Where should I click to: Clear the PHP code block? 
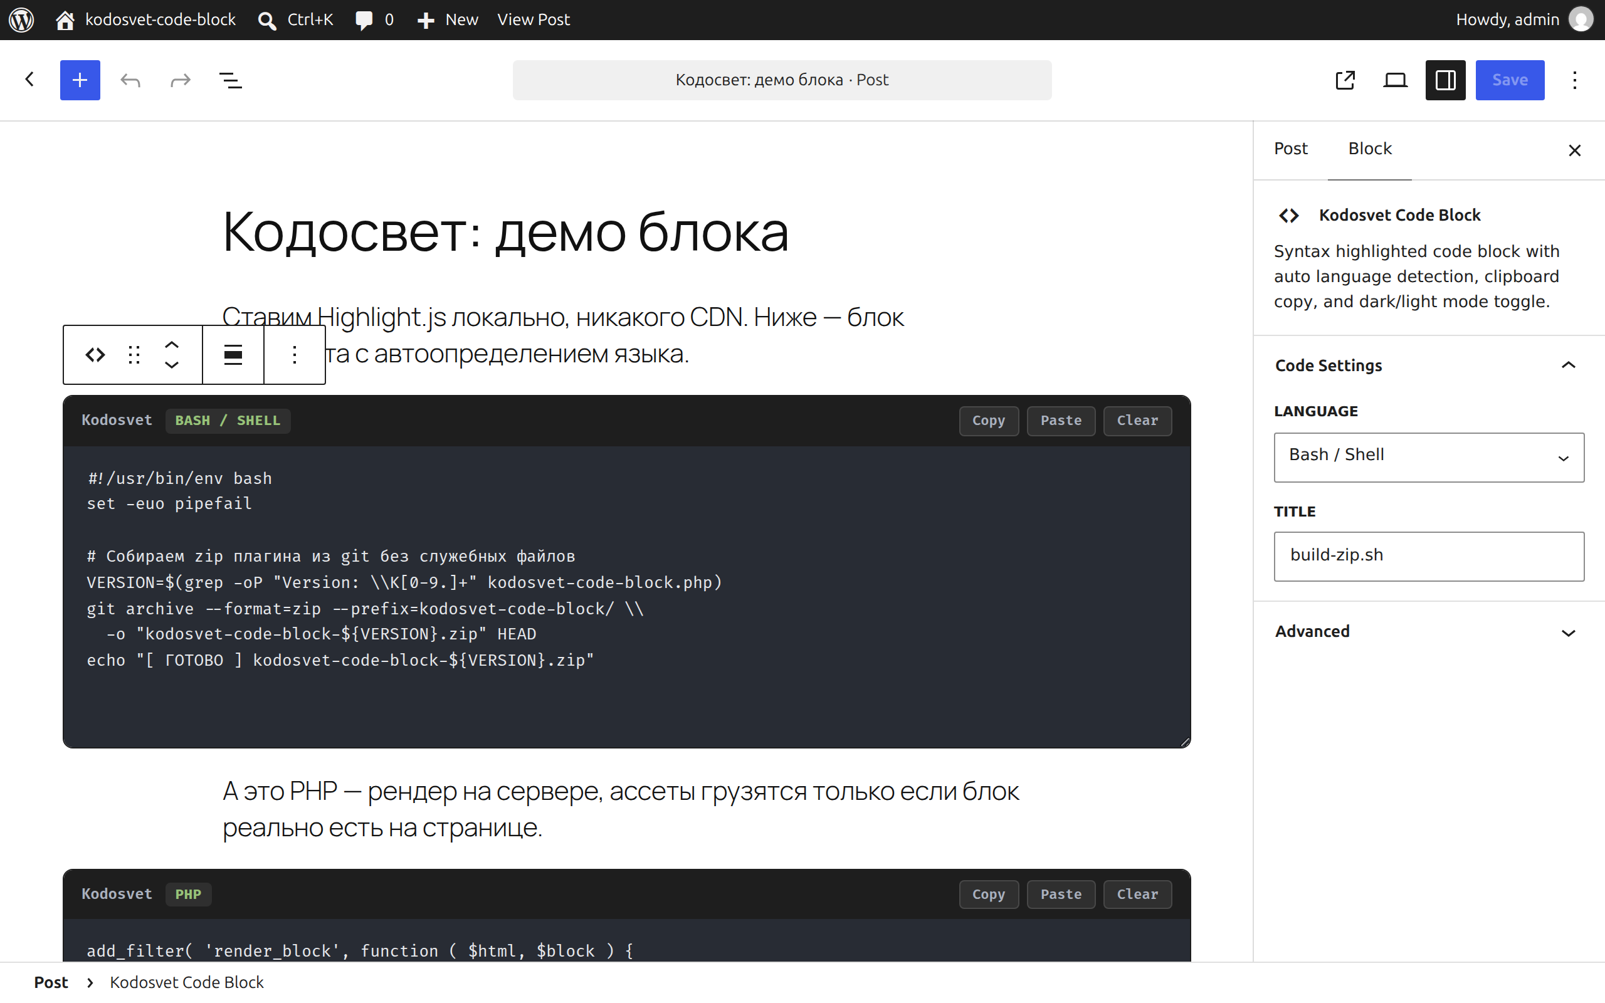[1137, 894]
